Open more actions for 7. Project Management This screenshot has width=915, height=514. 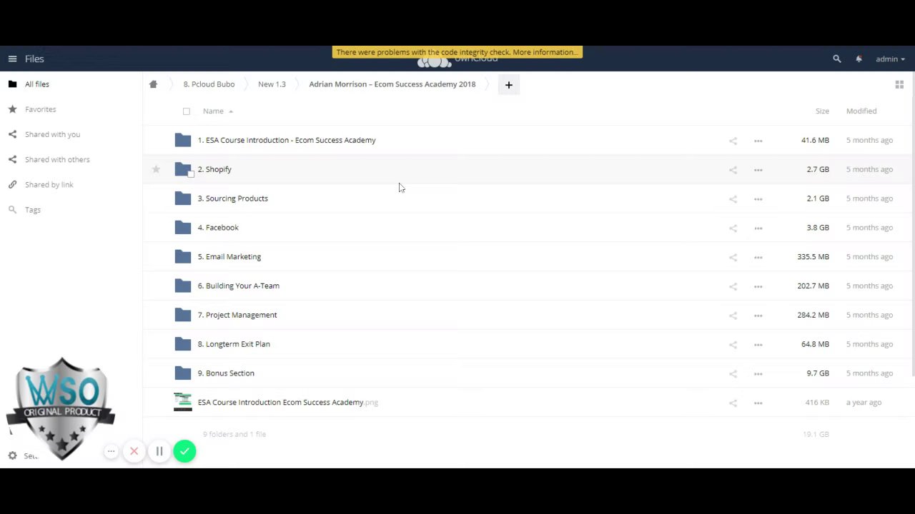tap(758, 316)
